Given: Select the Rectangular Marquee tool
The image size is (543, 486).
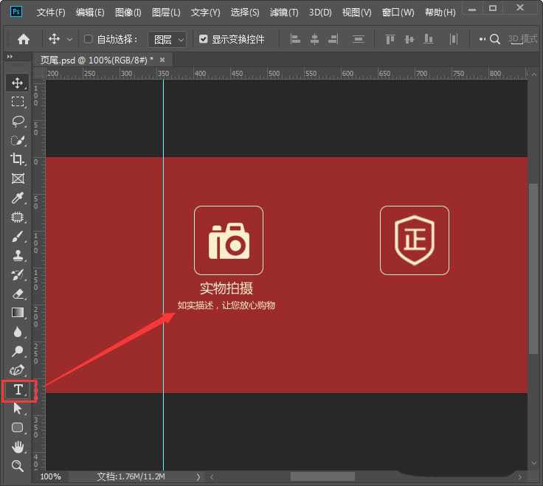Looking at the screenshot, I should 18,102.
